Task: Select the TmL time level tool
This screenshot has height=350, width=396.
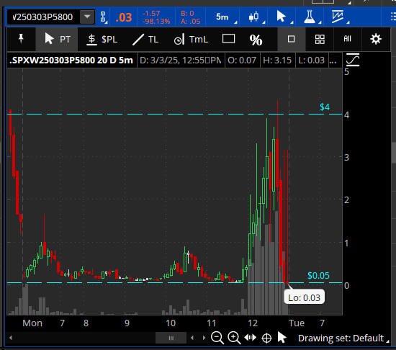Action: pos(192,40)
